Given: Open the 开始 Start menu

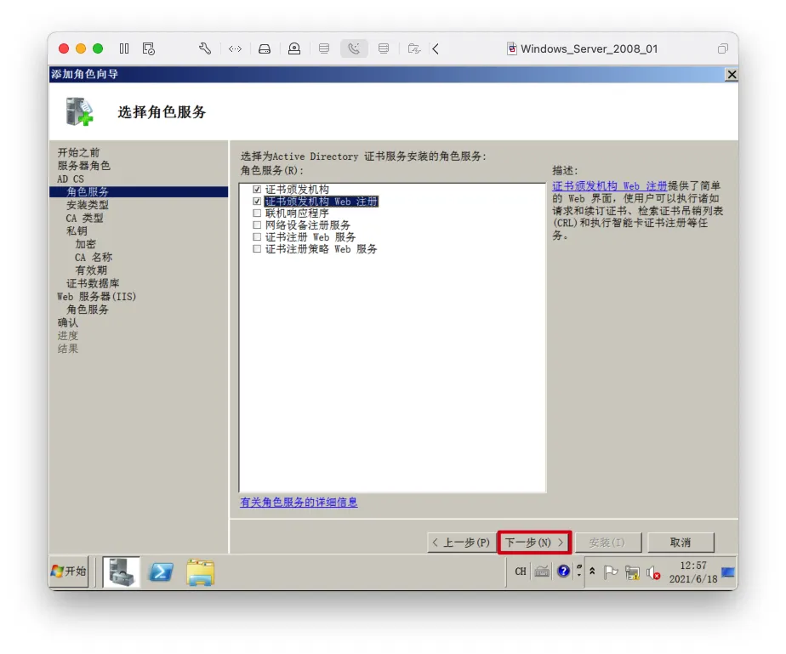Looking at the screenshot, I should click(x=69, y=572).
